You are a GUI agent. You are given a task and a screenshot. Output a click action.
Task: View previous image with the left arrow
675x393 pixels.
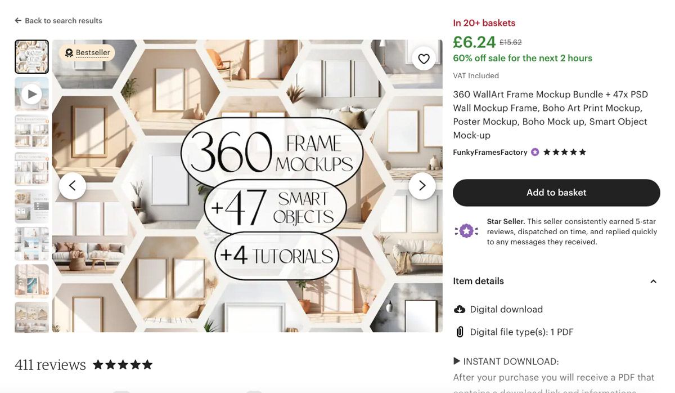click(73, 185)
